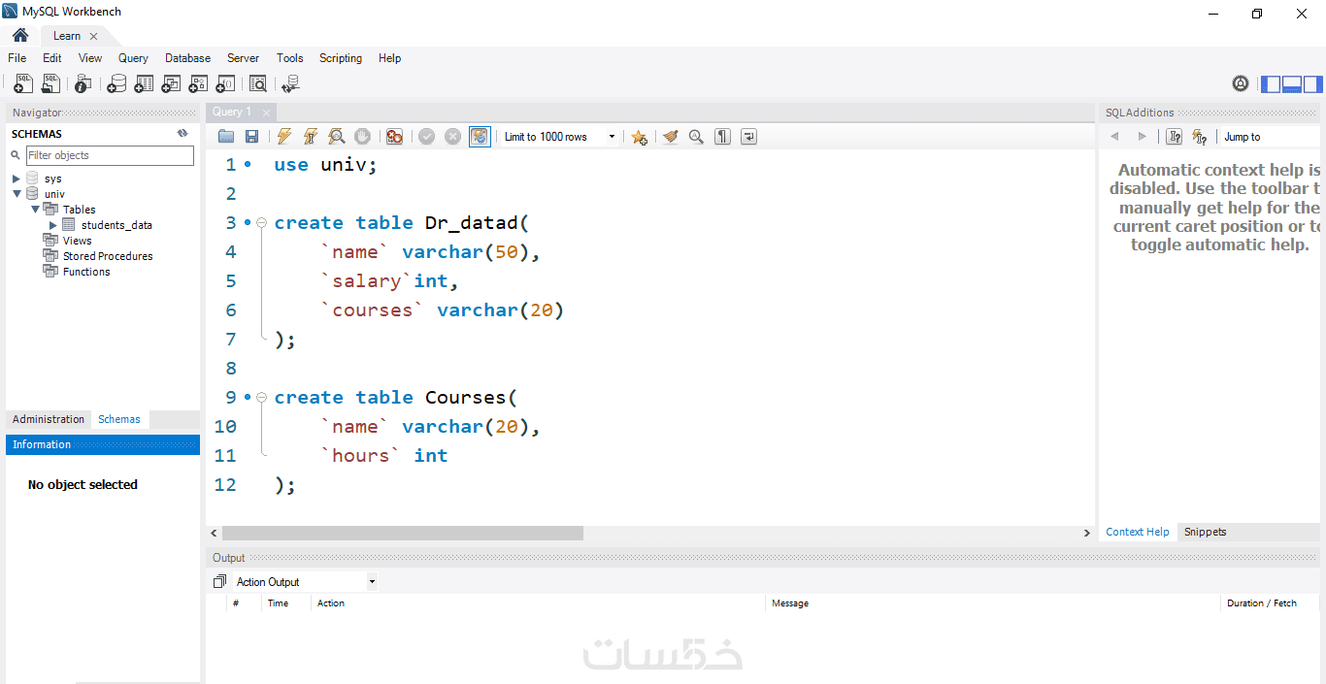Screen dimensions: 1326x684
Task: Switch to the Schemas tab
Action: click(x=119, y=419)
